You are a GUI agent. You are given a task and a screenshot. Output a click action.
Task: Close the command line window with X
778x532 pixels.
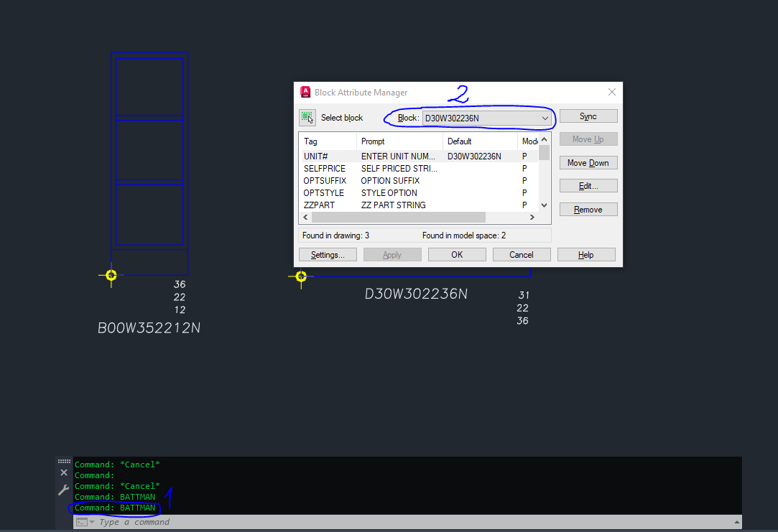coord(64,472)
